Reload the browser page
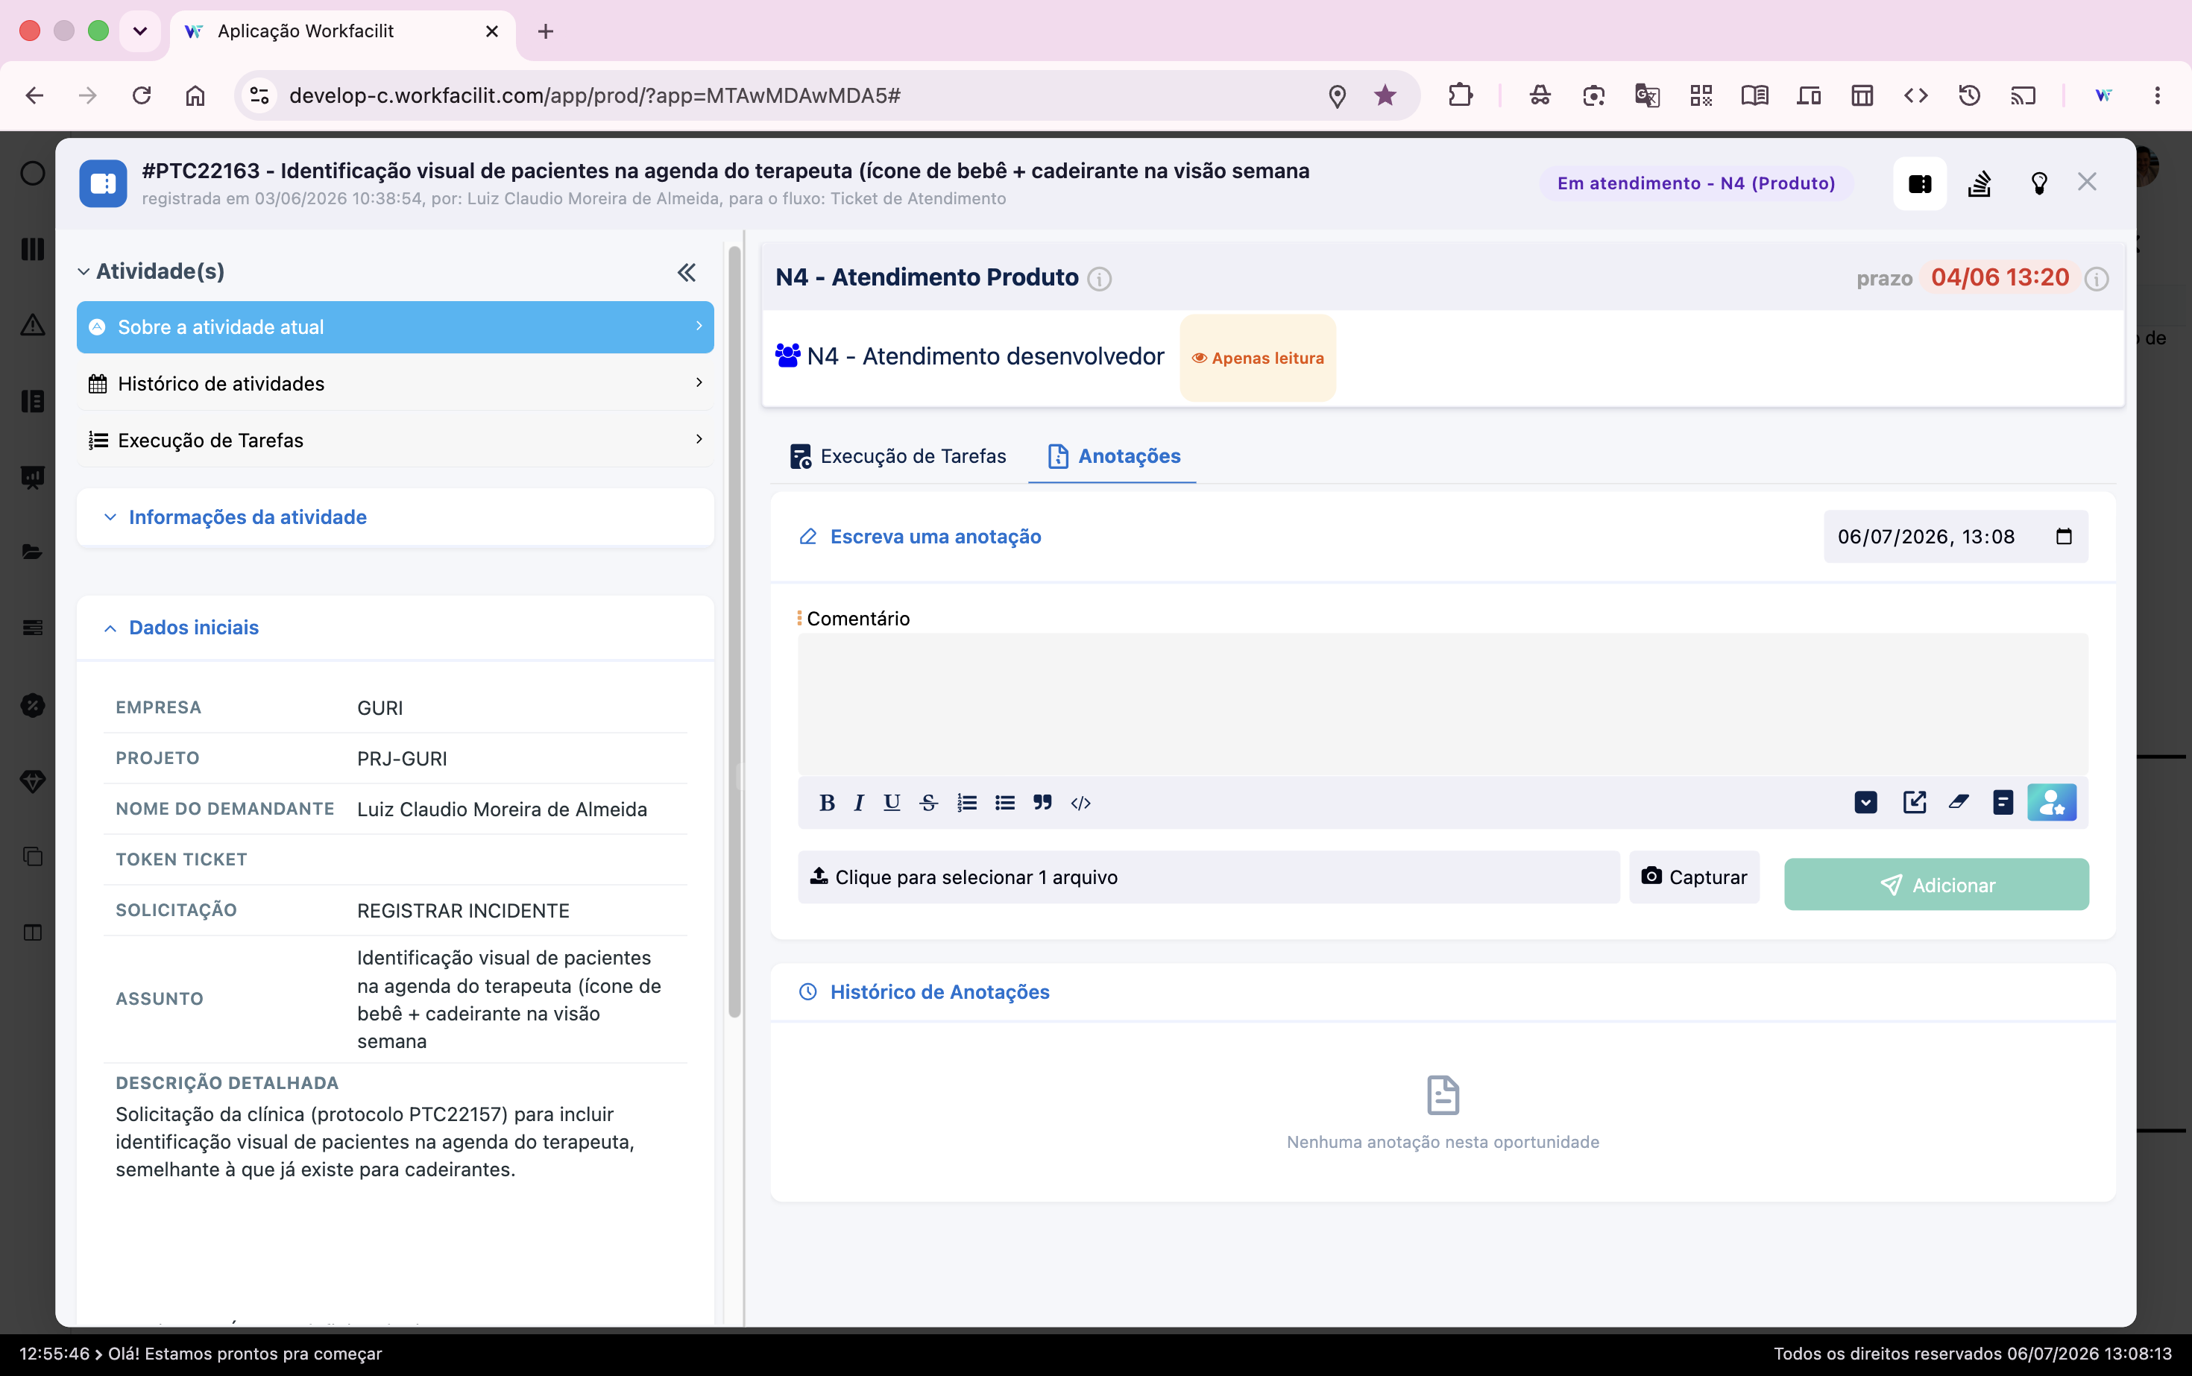The image size is (2192, 1376). 141,95
